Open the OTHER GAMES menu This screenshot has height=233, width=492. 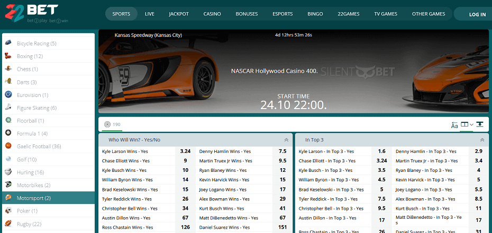(429, 14)
